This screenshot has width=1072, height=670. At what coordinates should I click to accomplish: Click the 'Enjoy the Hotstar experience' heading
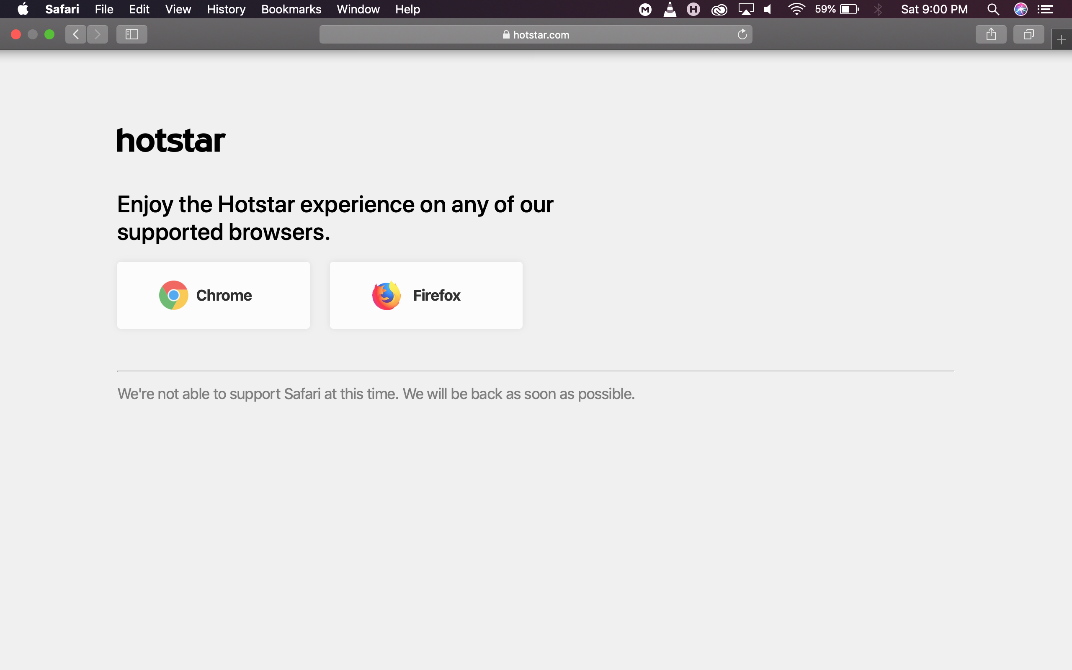click(335, 218)
